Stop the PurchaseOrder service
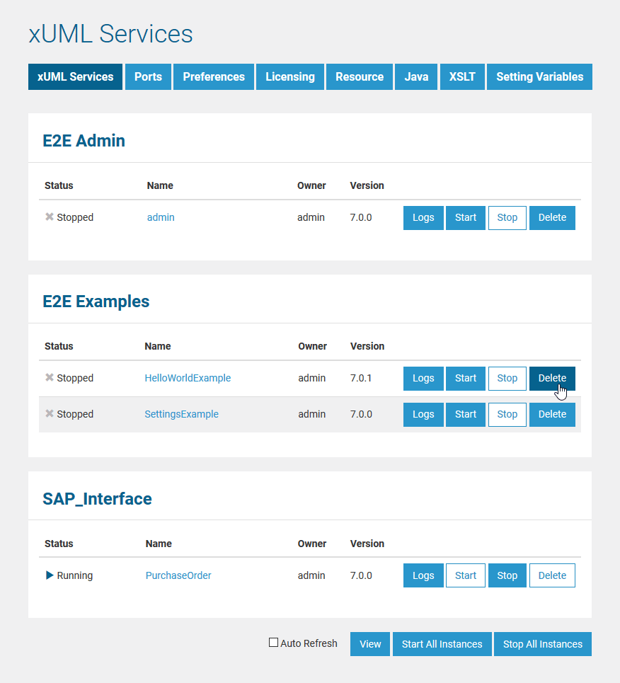 (x=507, y=575)
